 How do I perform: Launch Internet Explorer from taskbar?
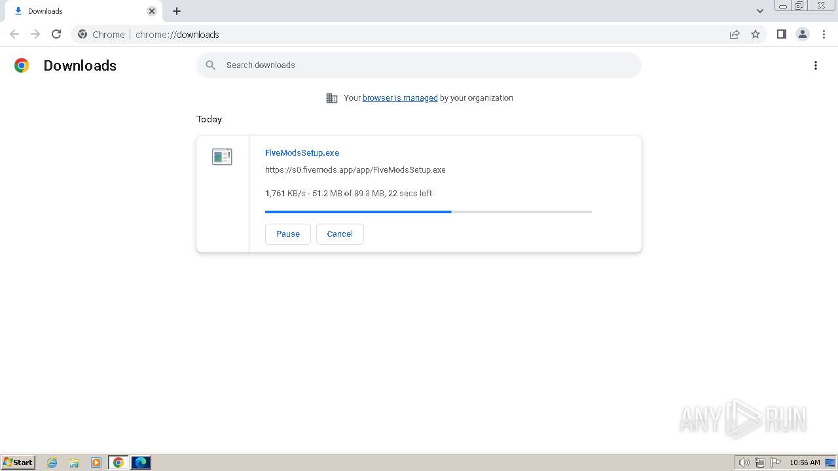52,462
